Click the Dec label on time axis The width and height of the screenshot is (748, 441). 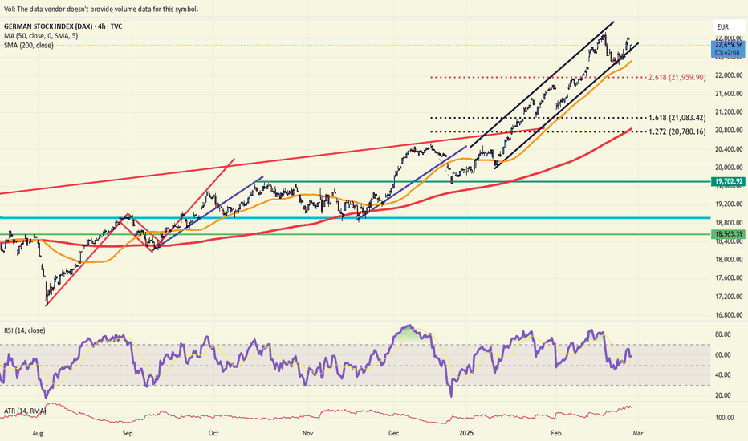(393, 433)
